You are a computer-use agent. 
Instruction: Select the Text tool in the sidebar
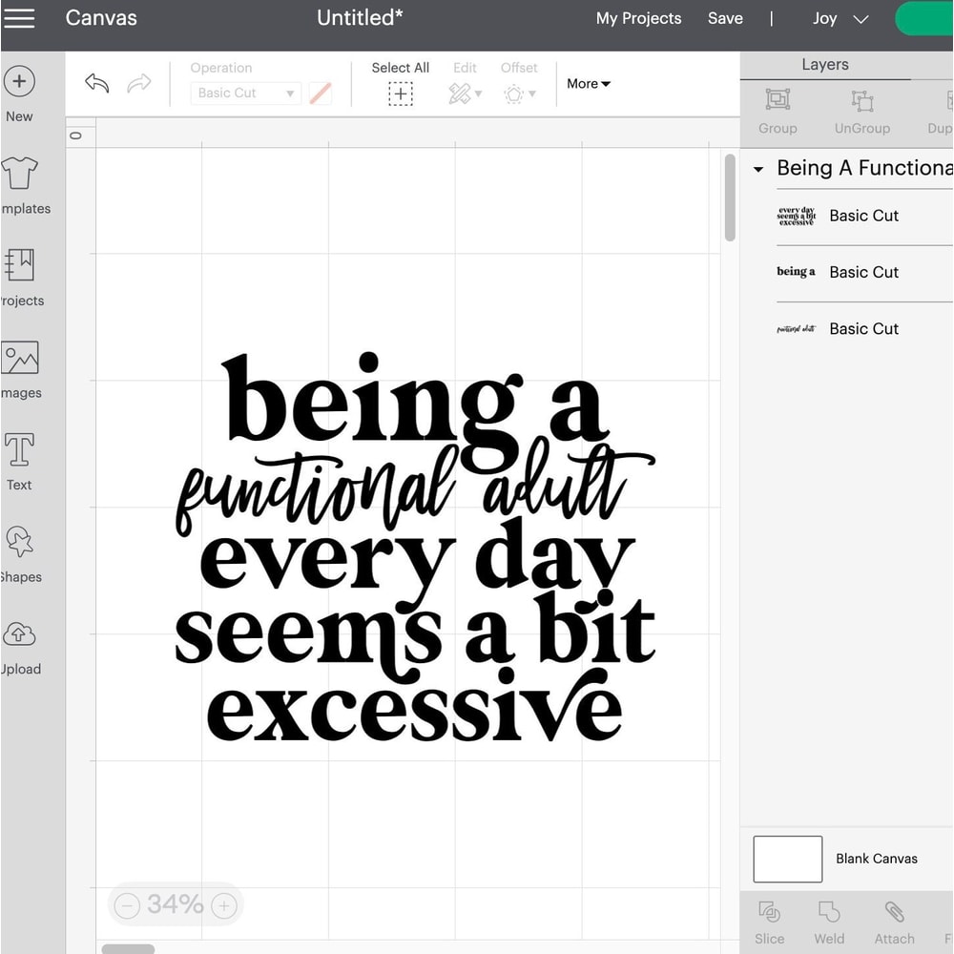20,459
